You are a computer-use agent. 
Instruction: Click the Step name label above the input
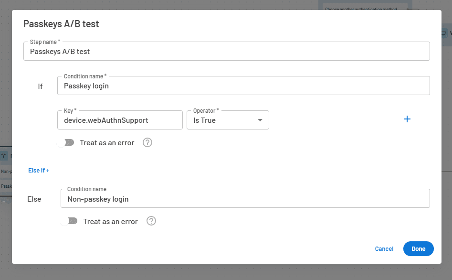coord(42,42)
